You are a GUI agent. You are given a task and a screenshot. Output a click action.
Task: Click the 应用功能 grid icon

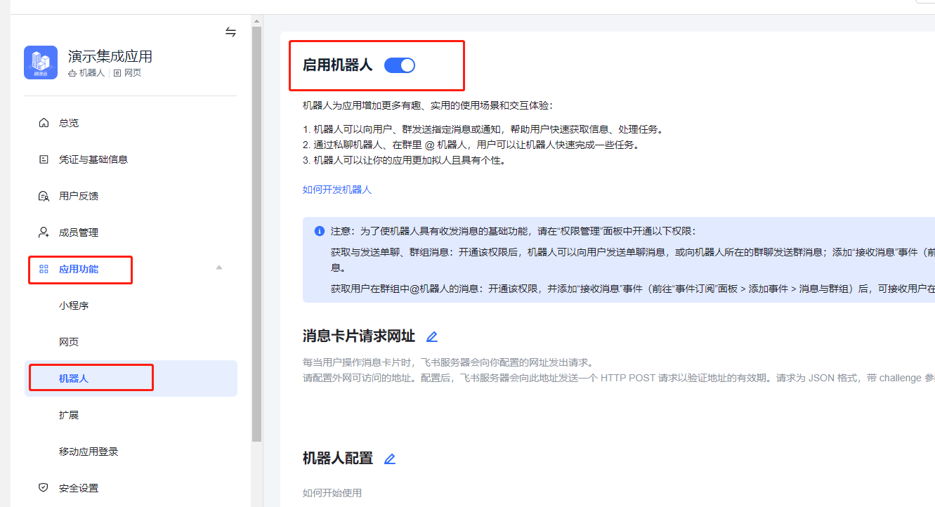44,269
